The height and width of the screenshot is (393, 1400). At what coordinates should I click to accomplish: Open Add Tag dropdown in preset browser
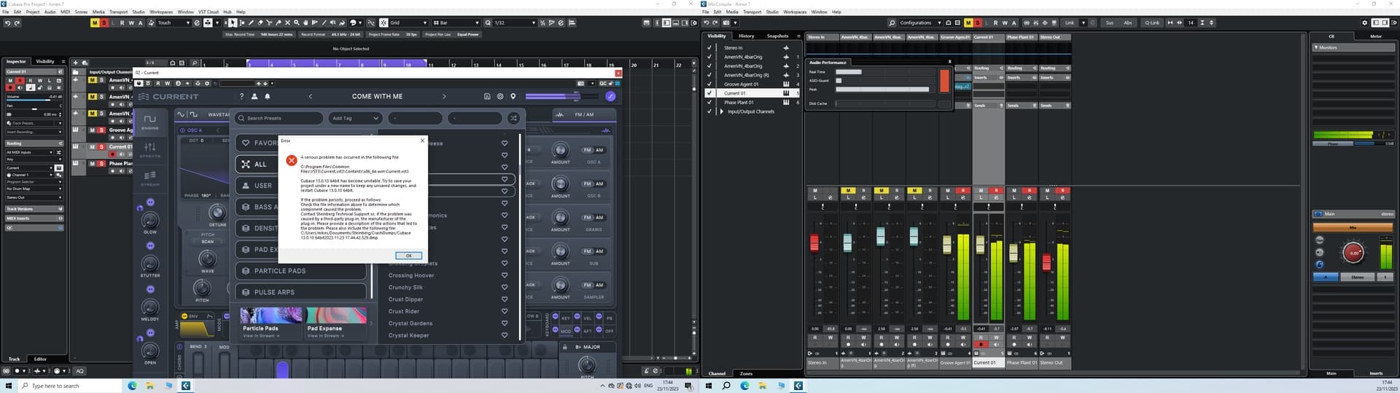[x=356, y=118]
